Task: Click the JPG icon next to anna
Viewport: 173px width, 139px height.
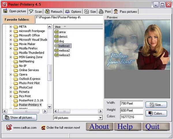Action: pos(56,32)
